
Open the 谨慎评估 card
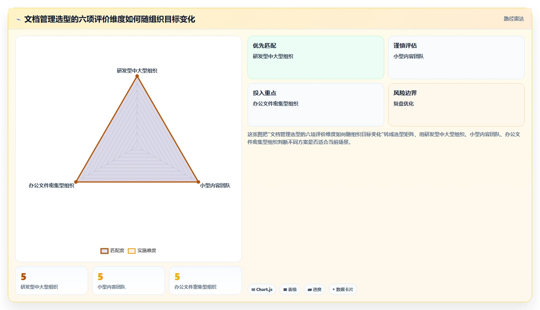click(x=456, y=57)
